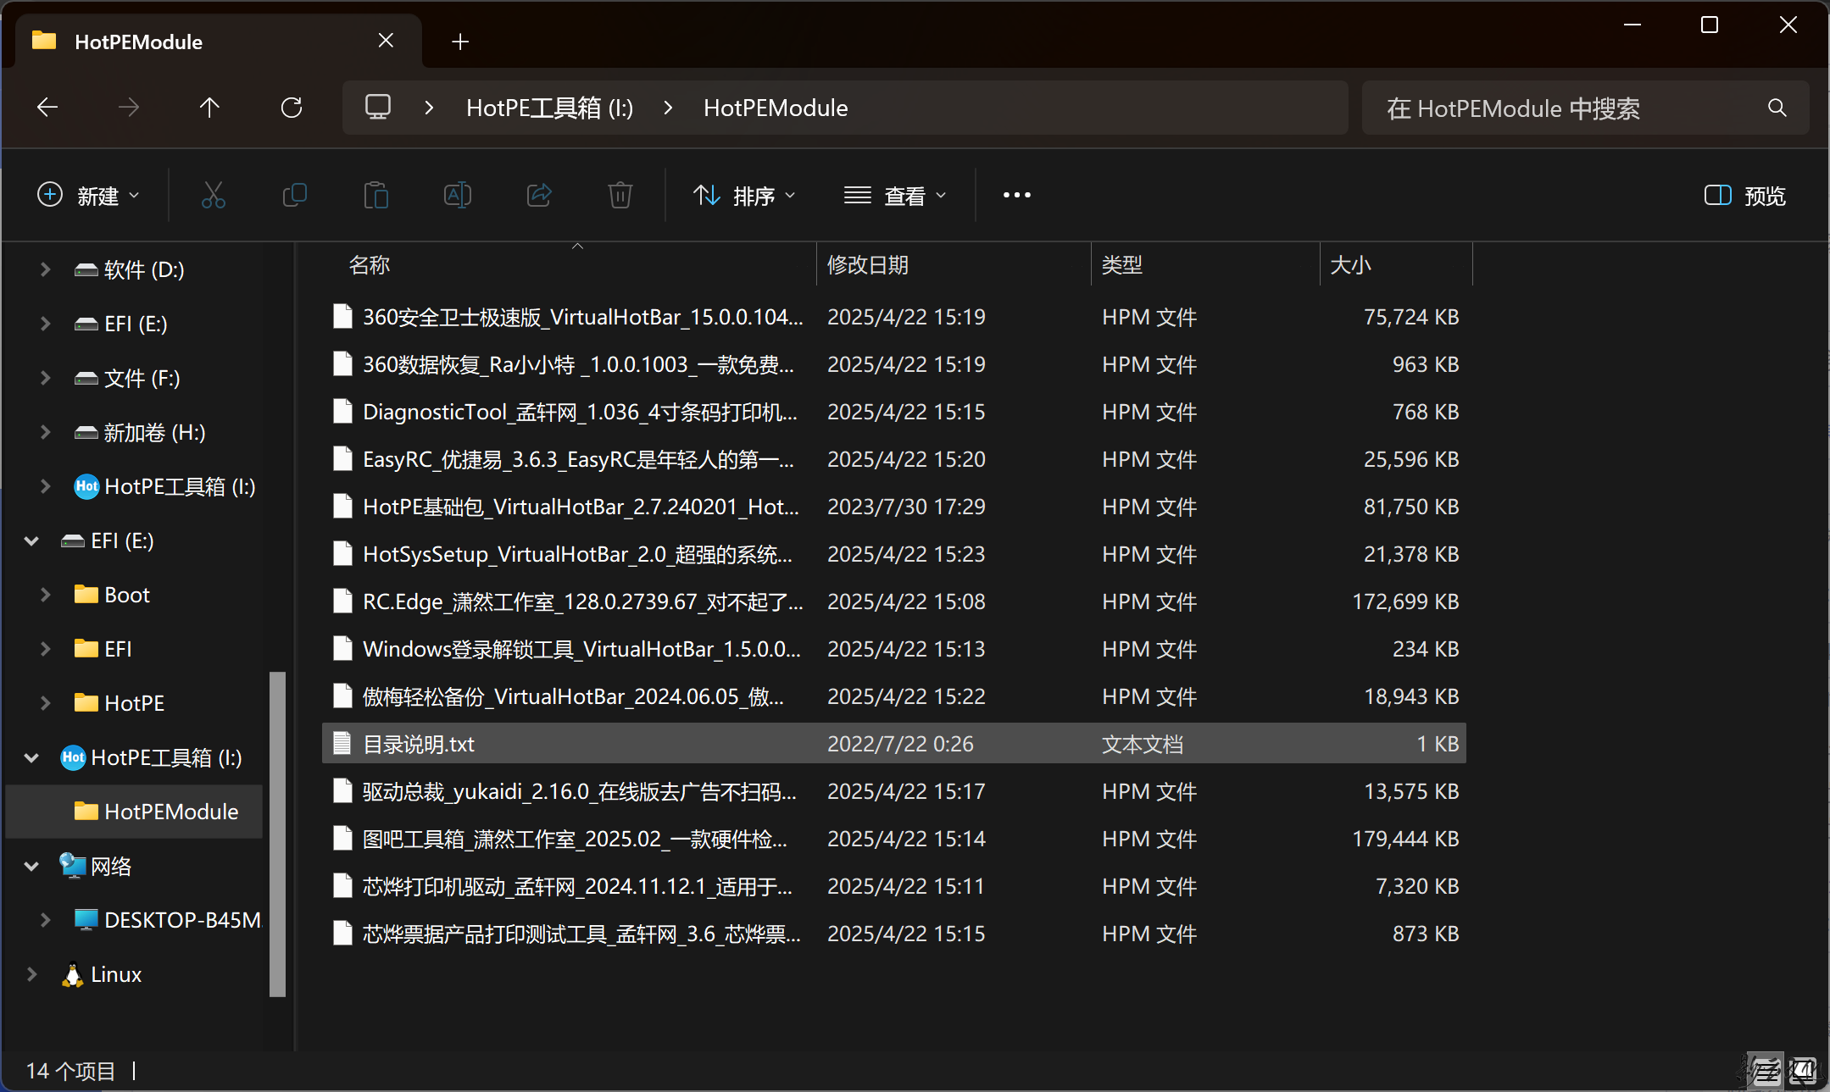Click the Cut scissors icon
This screenshot has width=1830, height=1092.
click(x=213, y=196)
